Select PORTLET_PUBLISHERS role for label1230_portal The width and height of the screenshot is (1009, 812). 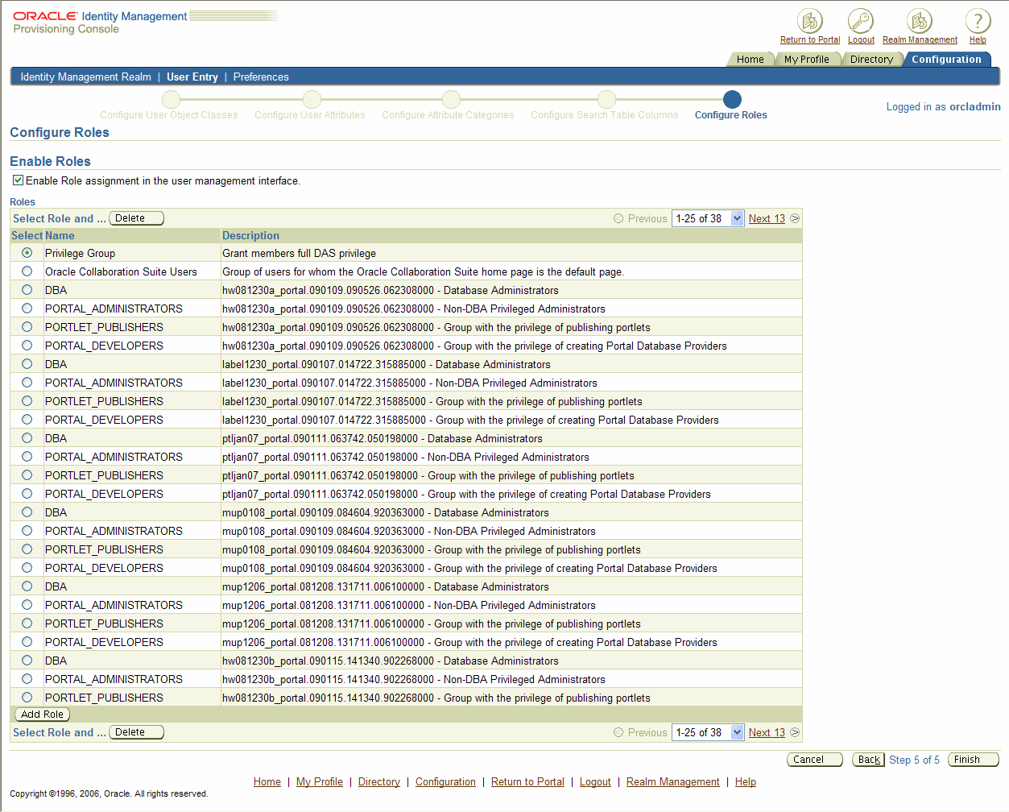click(27, 401)
